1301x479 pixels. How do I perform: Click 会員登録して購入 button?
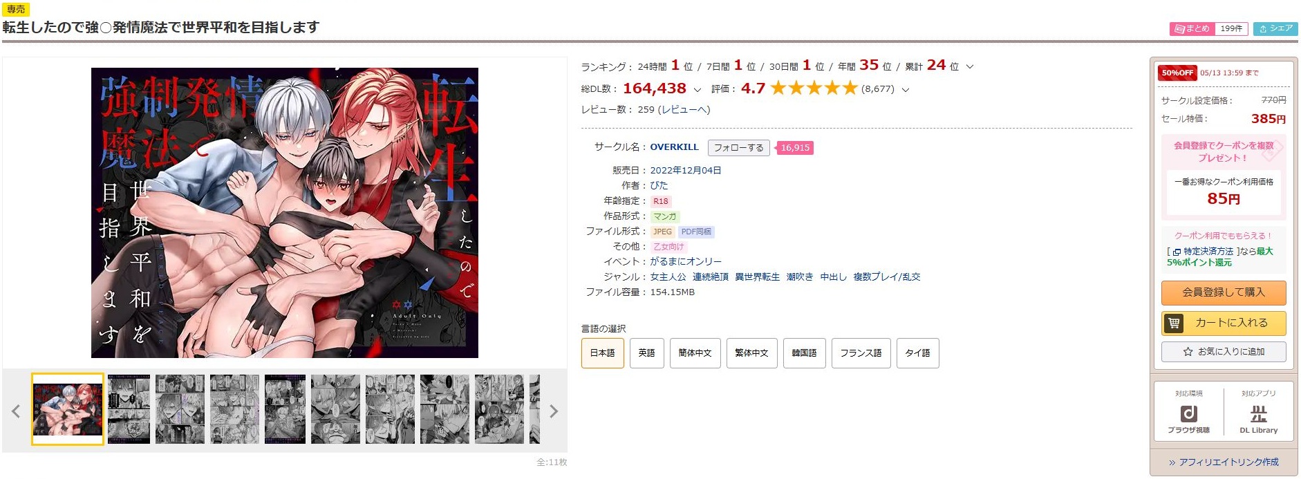[1223, 292]
